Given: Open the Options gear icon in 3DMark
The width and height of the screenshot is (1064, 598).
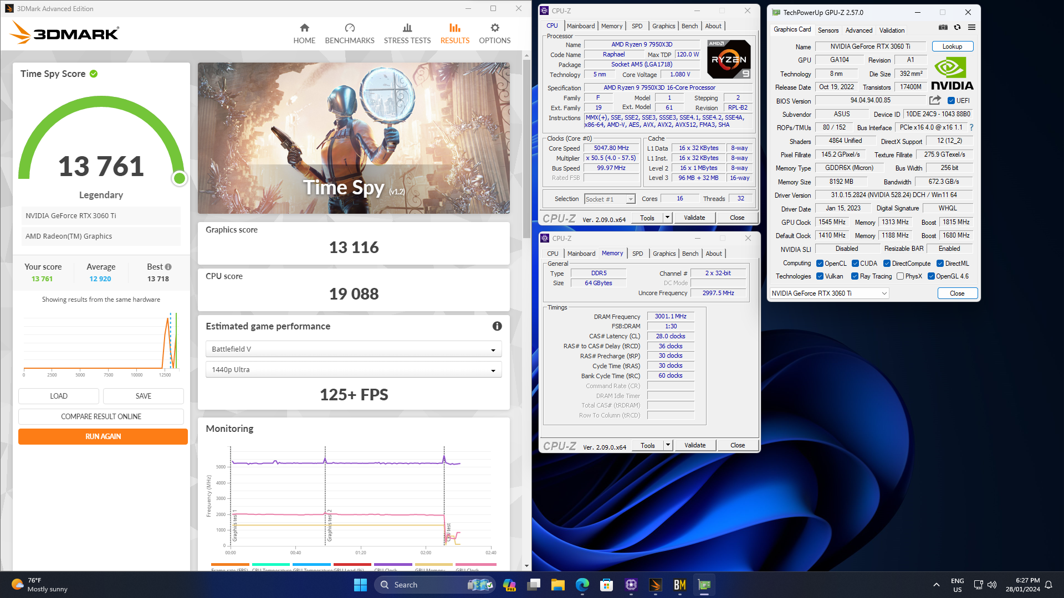Looking at the screenshot, I should [495, 28].
